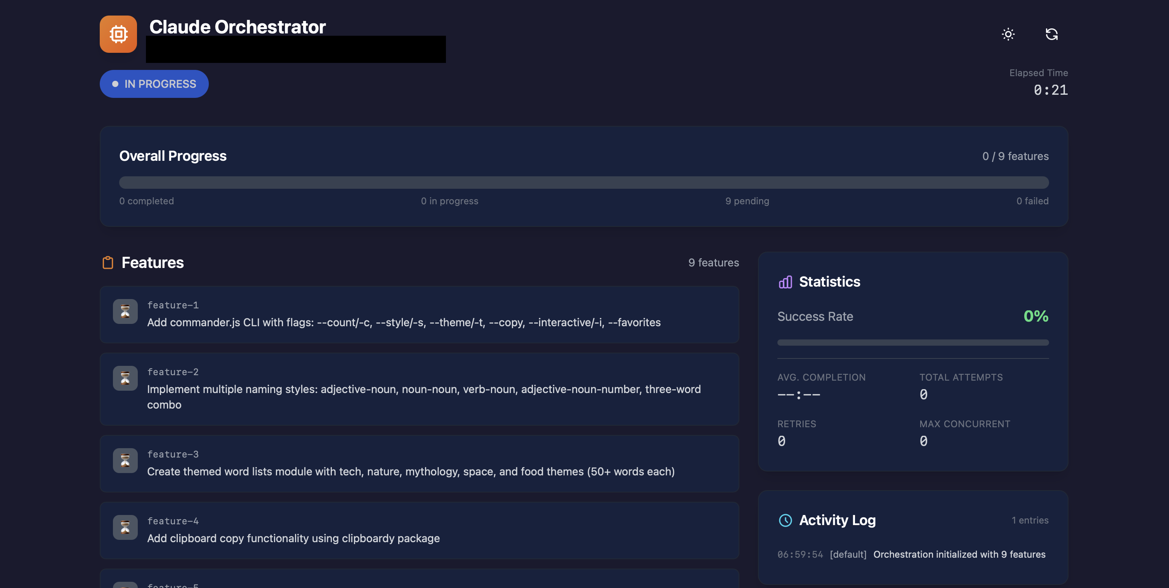The image size is (1169, 588).
Task: Click the '0 completed' label
Action: point(147,201)
